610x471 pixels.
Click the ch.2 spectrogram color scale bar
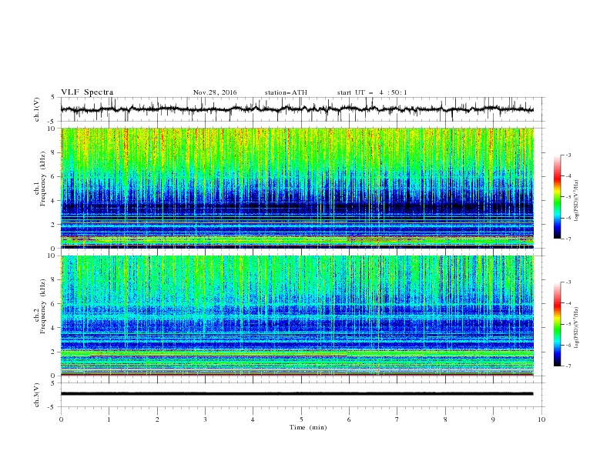[558, 324]
